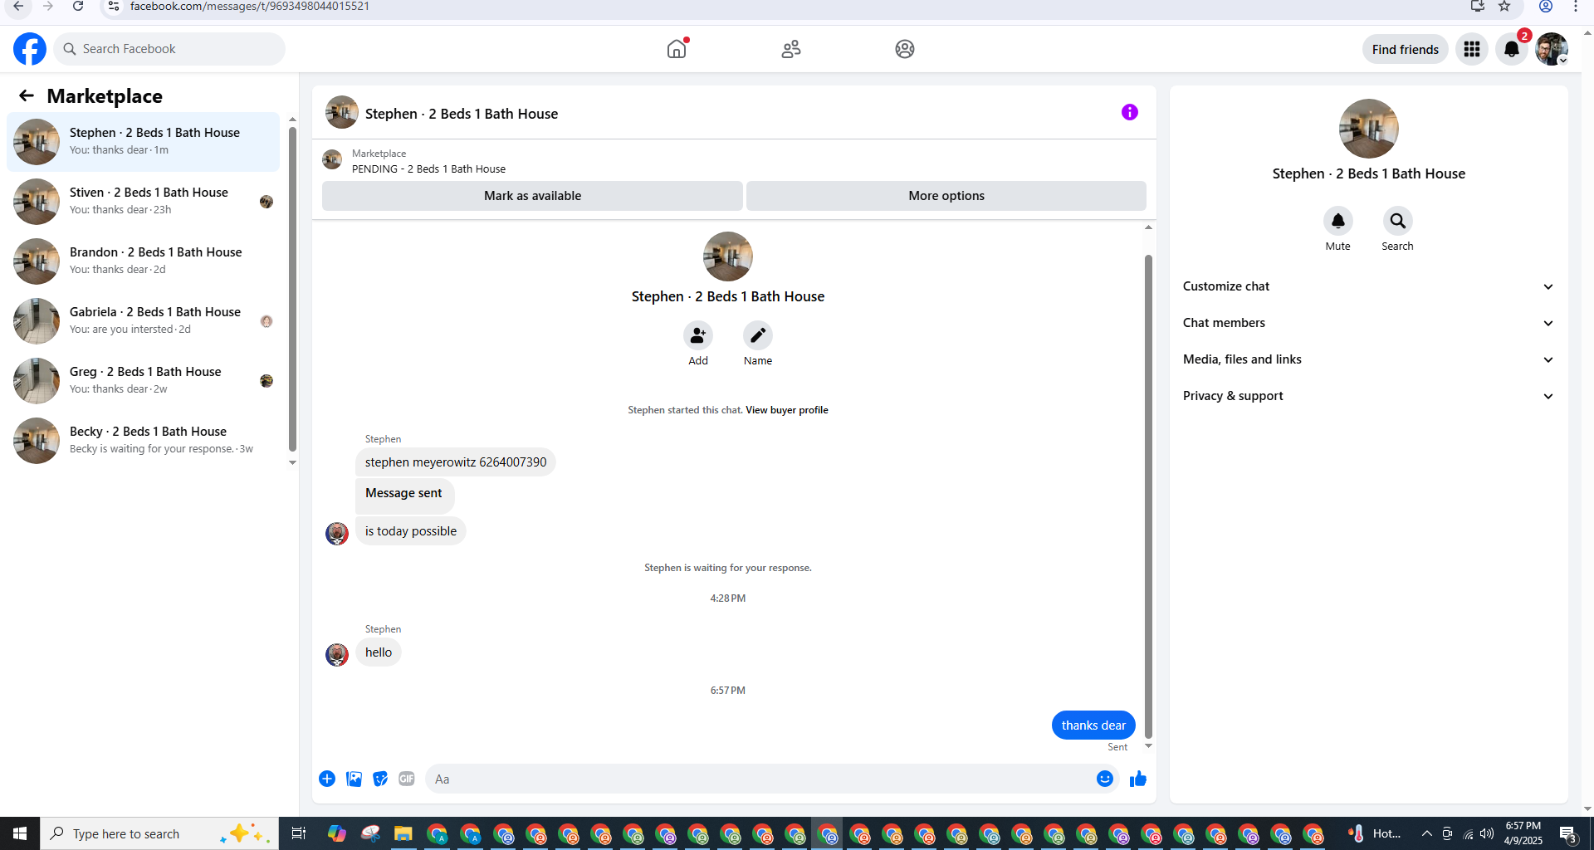Bookmark this page with star icon
Image resolution: width=1594 pixels, height=850 pixels.
[1504, 7]
